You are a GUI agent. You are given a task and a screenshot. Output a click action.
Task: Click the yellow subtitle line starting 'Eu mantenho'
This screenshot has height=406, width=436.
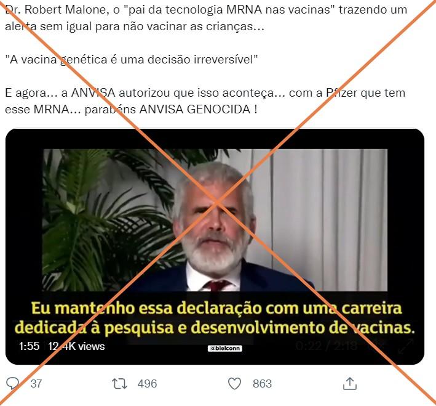point(216,308)
